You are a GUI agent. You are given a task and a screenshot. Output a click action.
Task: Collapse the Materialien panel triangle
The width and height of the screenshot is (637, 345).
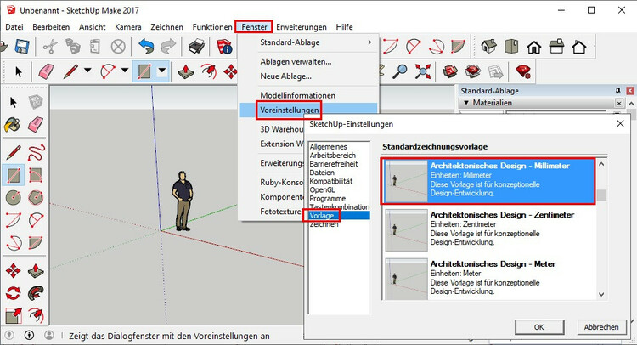[466, 103]
